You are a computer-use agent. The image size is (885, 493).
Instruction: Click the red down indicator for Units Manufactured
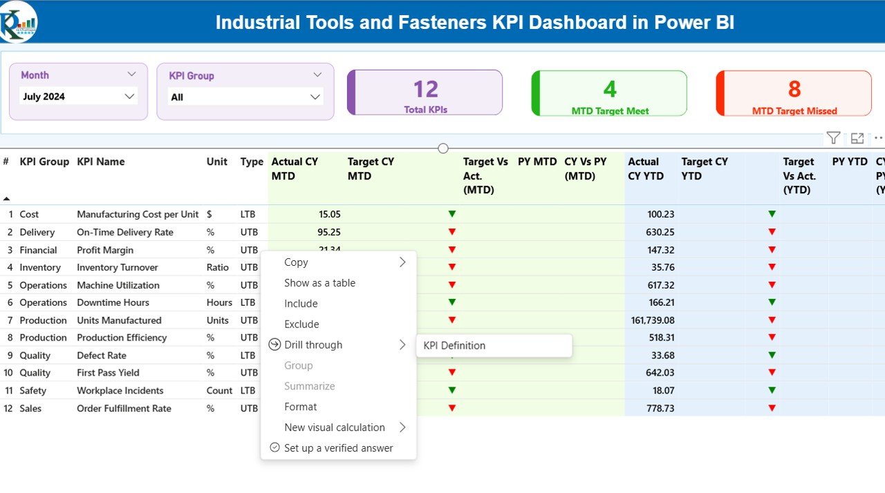pyautogui.click(x=451, y=320)
